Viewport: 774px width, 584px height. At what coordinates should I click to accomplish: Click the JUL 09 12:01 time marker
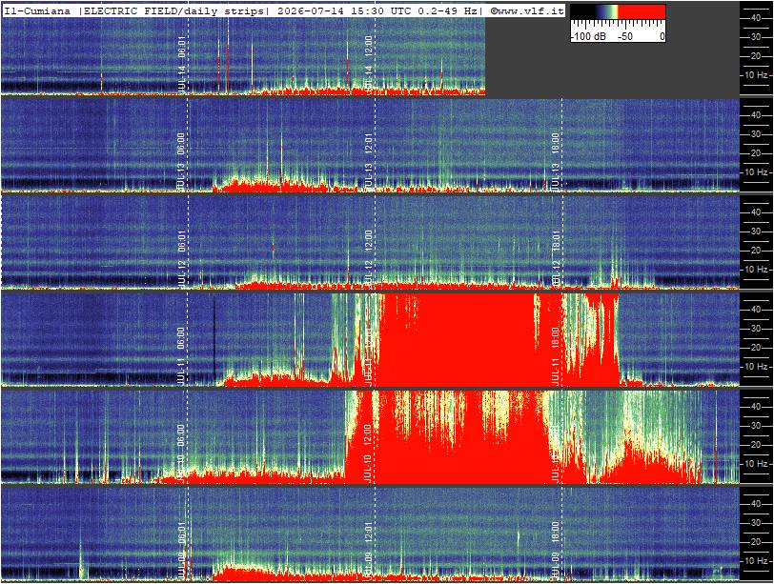[x=369, y=550]
